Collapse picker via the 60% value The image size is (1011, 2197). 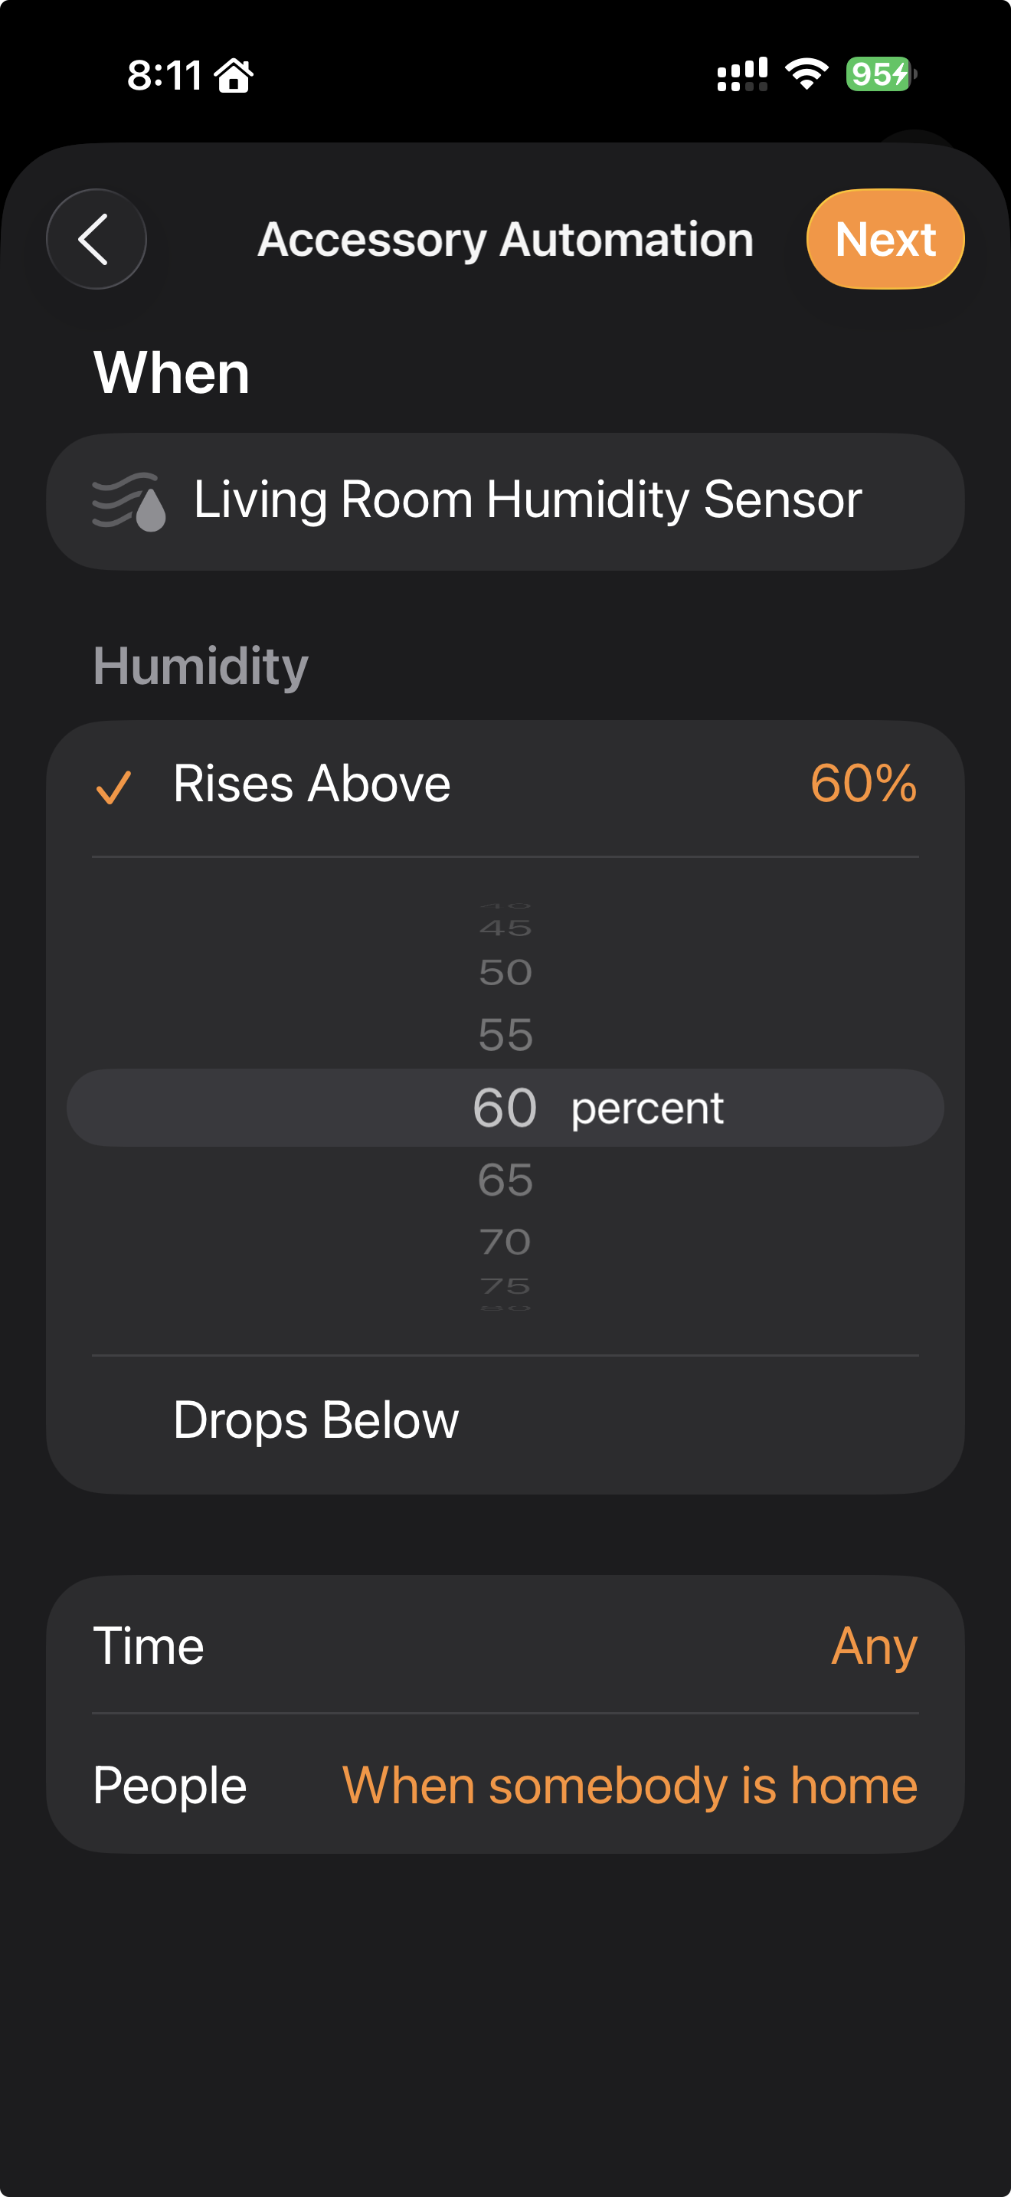862,784
